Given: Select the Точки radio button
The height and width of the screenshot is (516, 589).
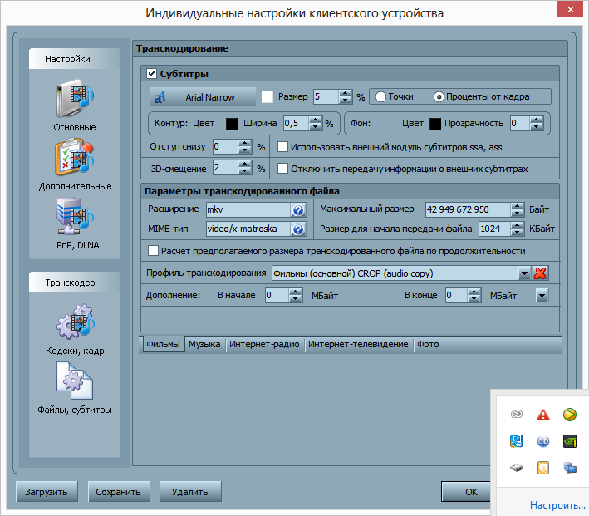Looking at the screenshot, I should pos(381,96).
